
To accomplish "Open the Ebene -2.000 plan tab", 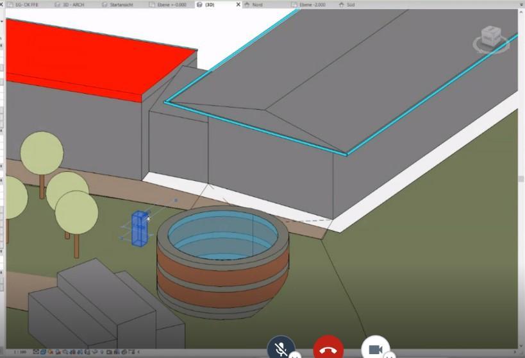I will coord(308,4).
